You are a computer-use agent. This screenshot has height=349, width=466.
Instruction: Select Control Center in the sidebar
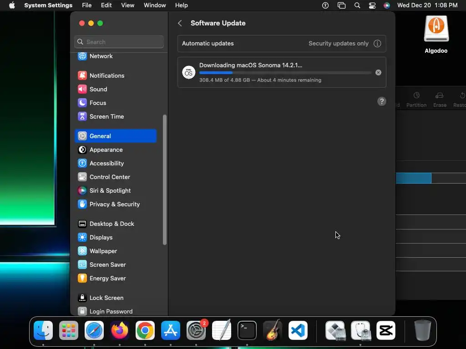[116, 177]
